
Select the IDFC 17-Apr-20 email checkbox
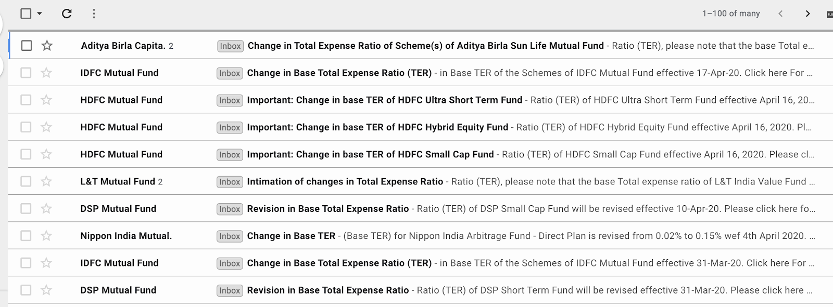[x=26, y=73]
